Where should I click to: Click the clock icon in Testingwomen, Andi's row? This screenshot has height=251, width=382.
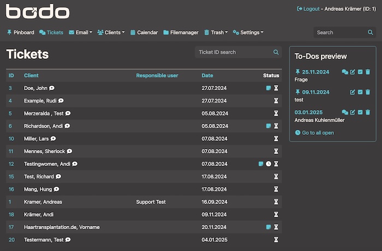pos(268,164)
